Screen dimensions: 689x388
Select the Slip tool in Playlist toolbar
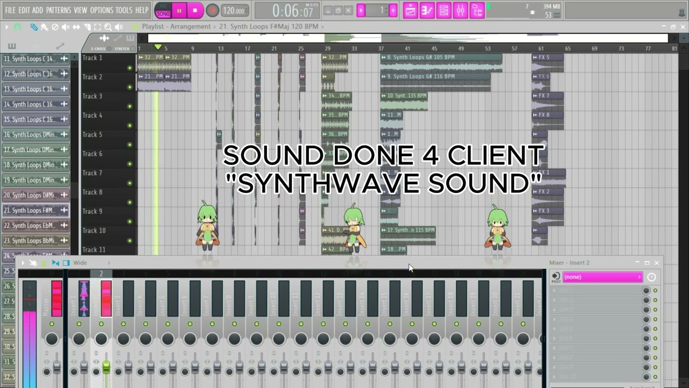pyautogui.click(x=76, y=27)
